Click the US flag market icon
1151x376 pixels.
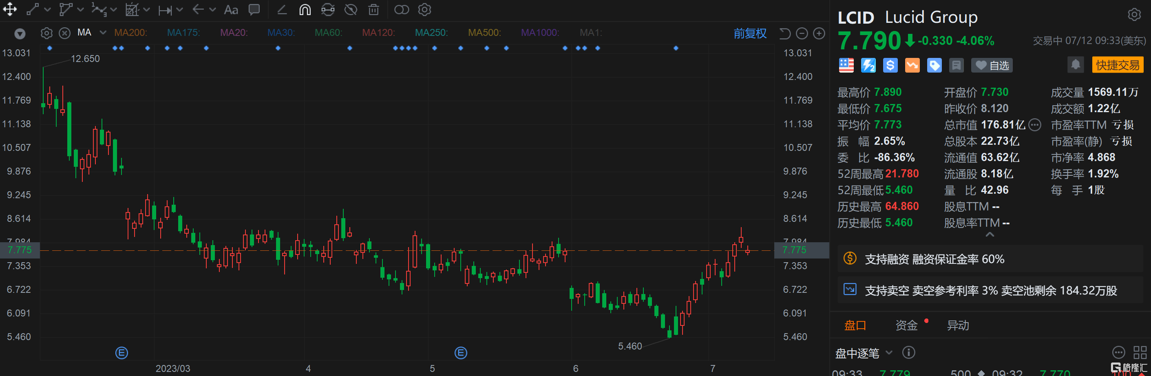(x=846, y=65)
